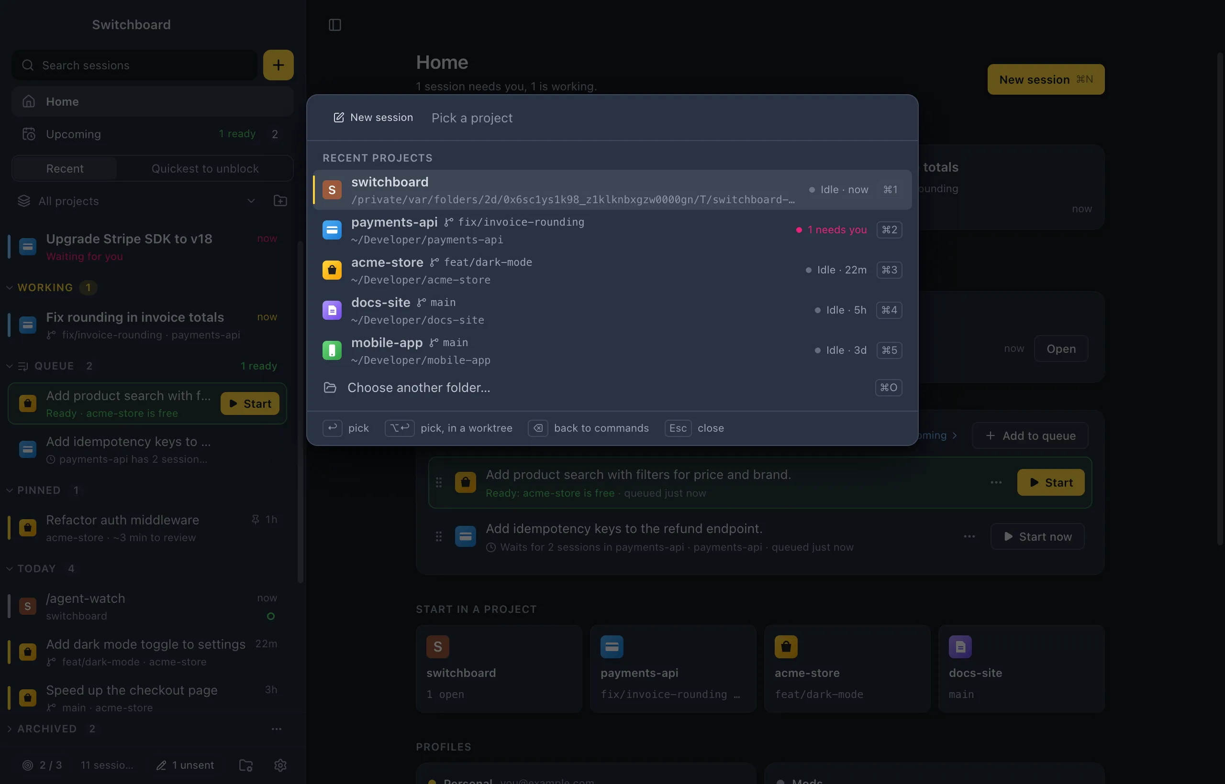This screenshot has width=1225, height=784.
Task: Select Choose another folder... option
Action: point(612,387)
